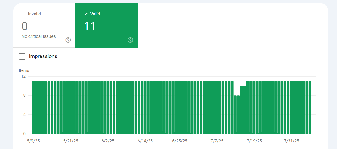Click the 7/19/25 axis date label
The height and width of the screenshot is (149, 337).
click(x=254, y=141)
